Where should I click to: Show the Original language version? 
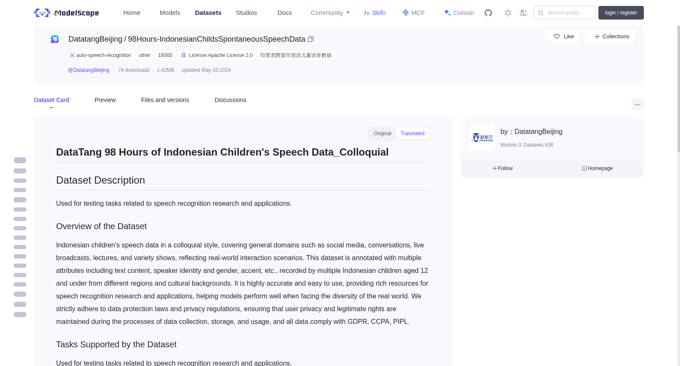(382, 133)
